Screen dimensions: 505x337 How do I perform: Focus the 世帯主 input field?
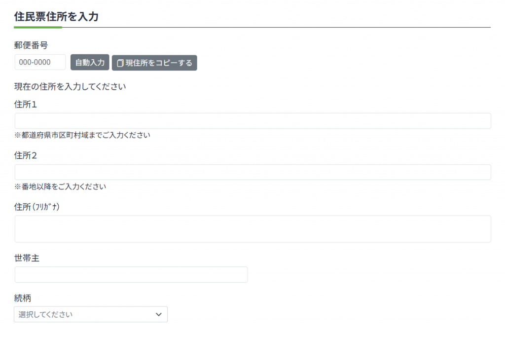click(131, 275)
